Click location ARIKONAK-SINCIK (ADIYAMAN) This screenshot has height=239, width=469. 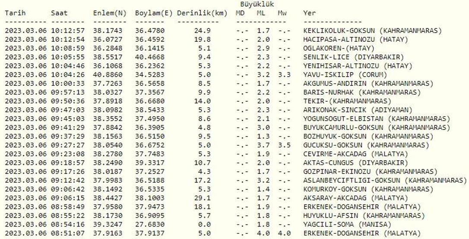coord(358,110)
